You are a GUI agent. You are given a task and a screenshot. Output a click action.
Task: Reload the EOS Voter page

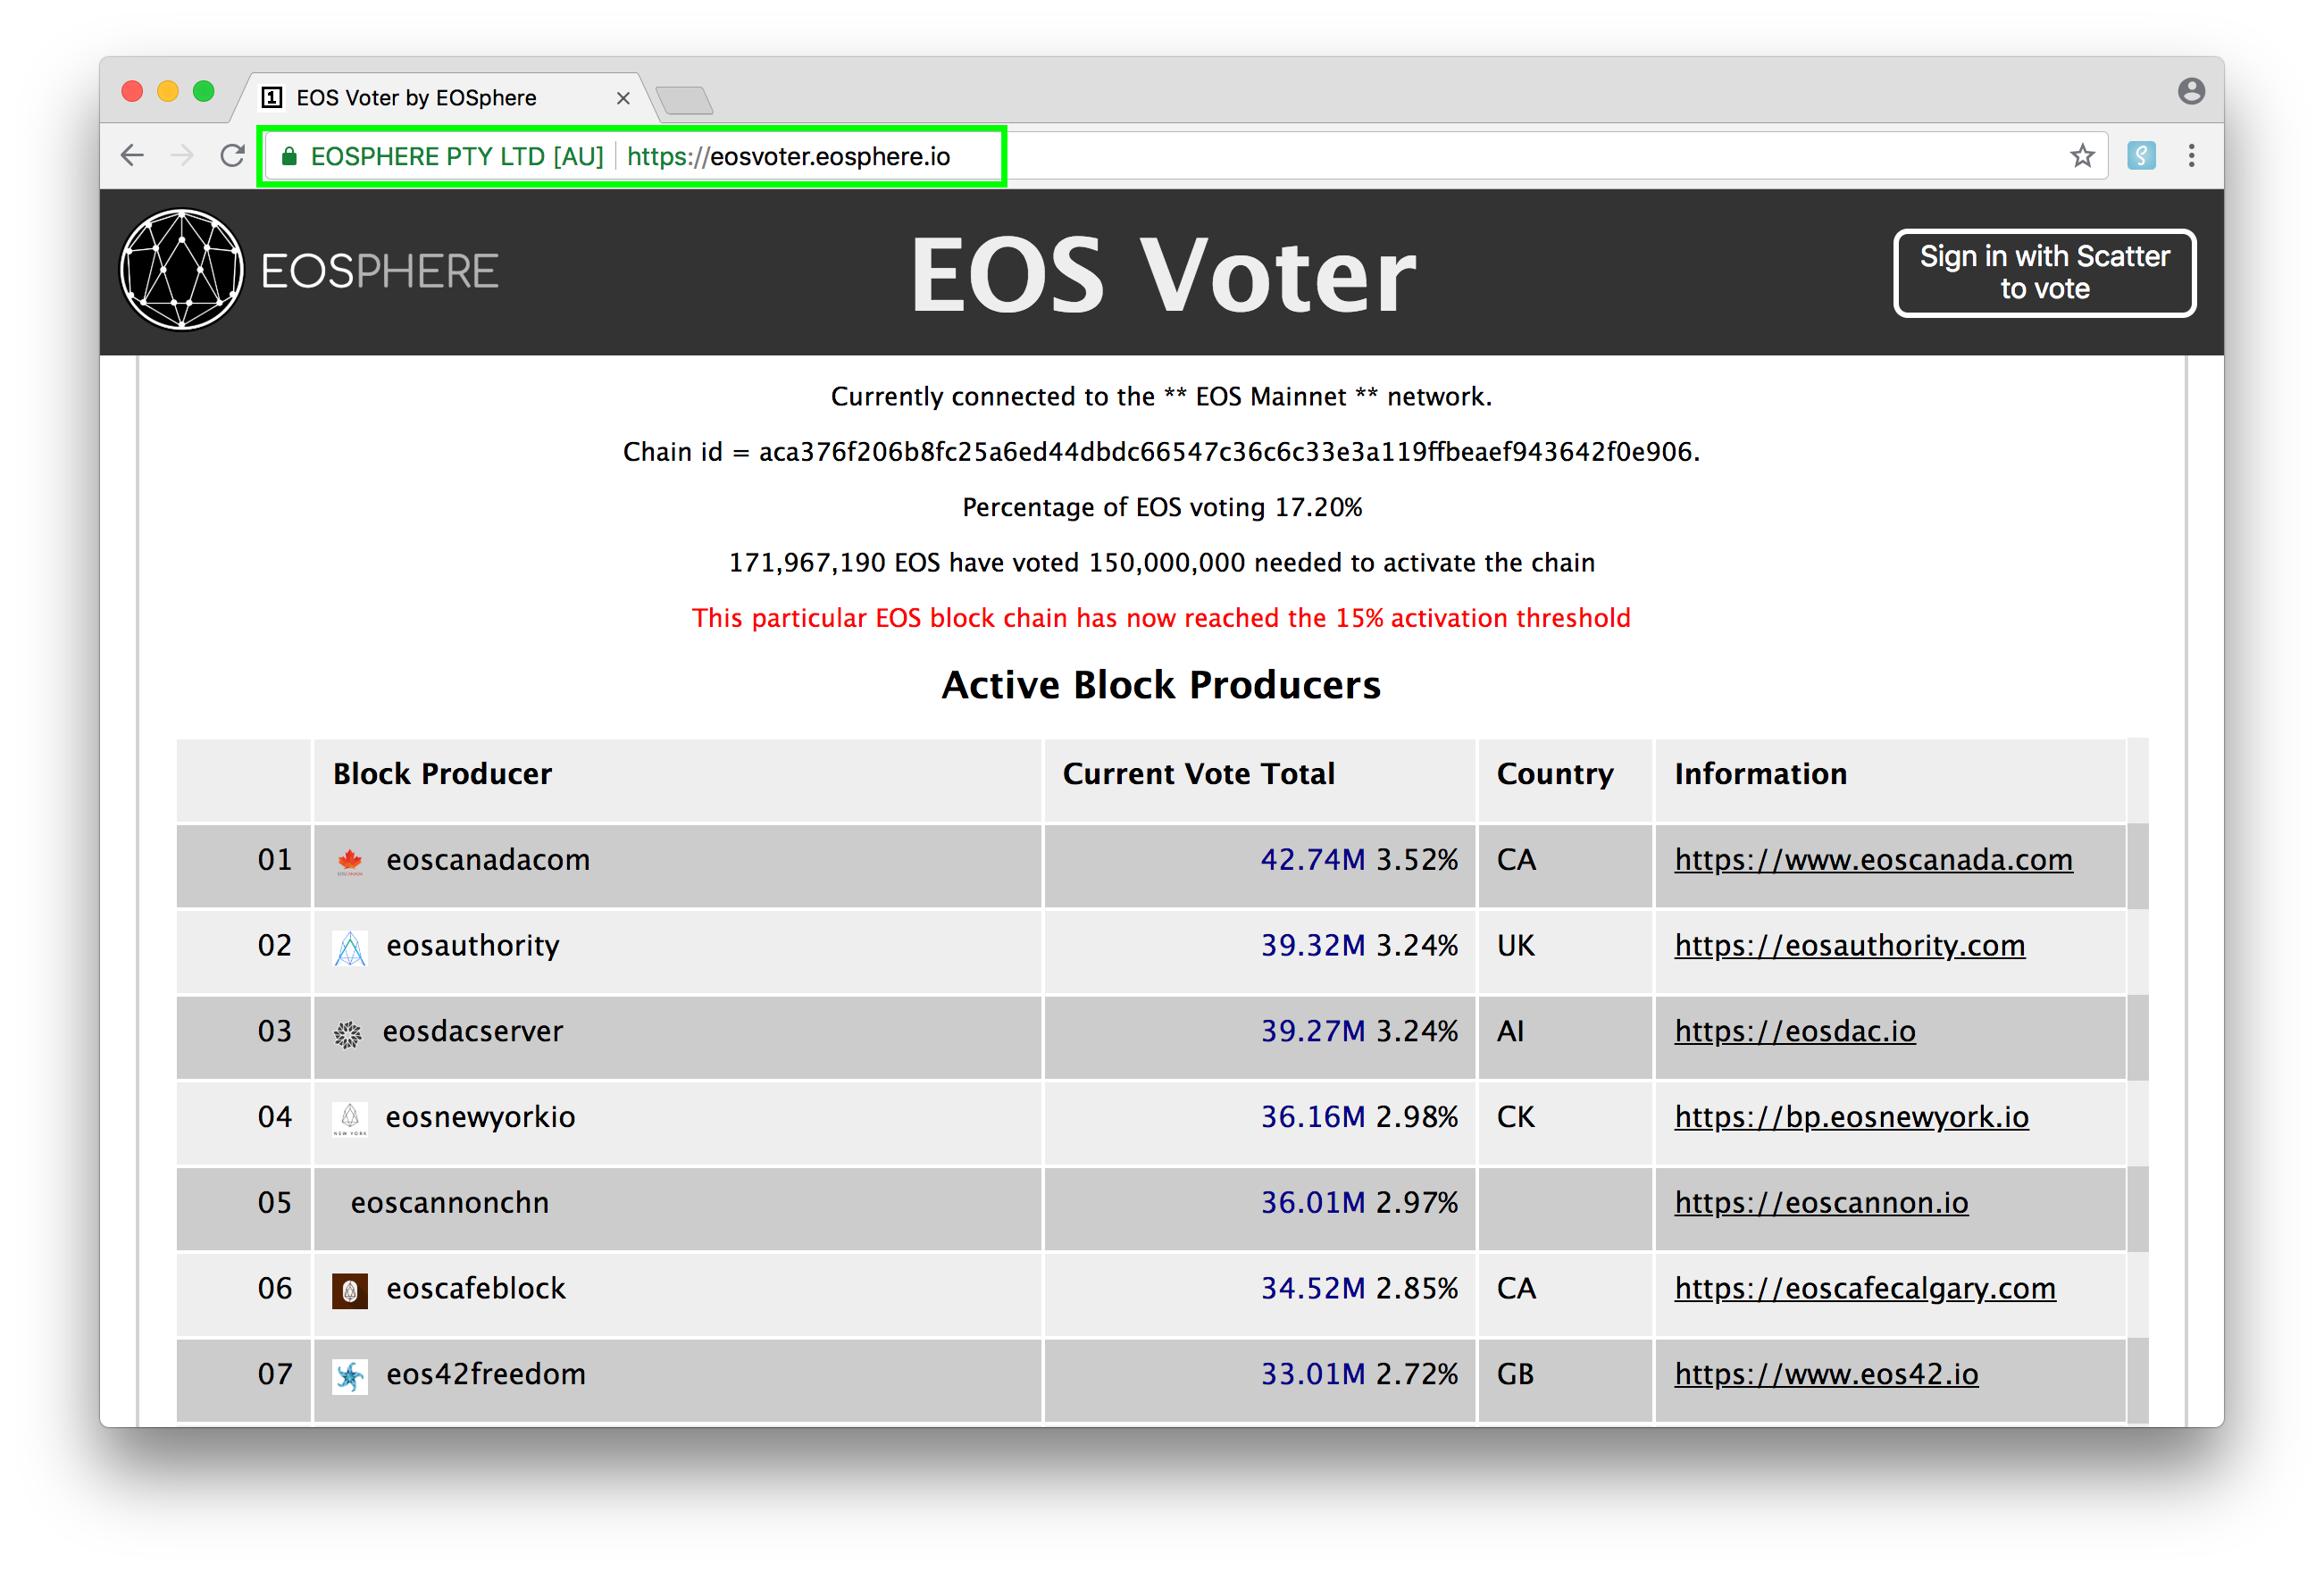click(x=233, y=156)
